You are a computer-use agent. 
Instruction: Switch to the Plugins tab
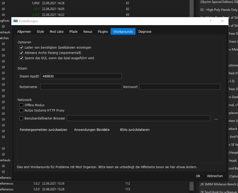tap(103, 31)
